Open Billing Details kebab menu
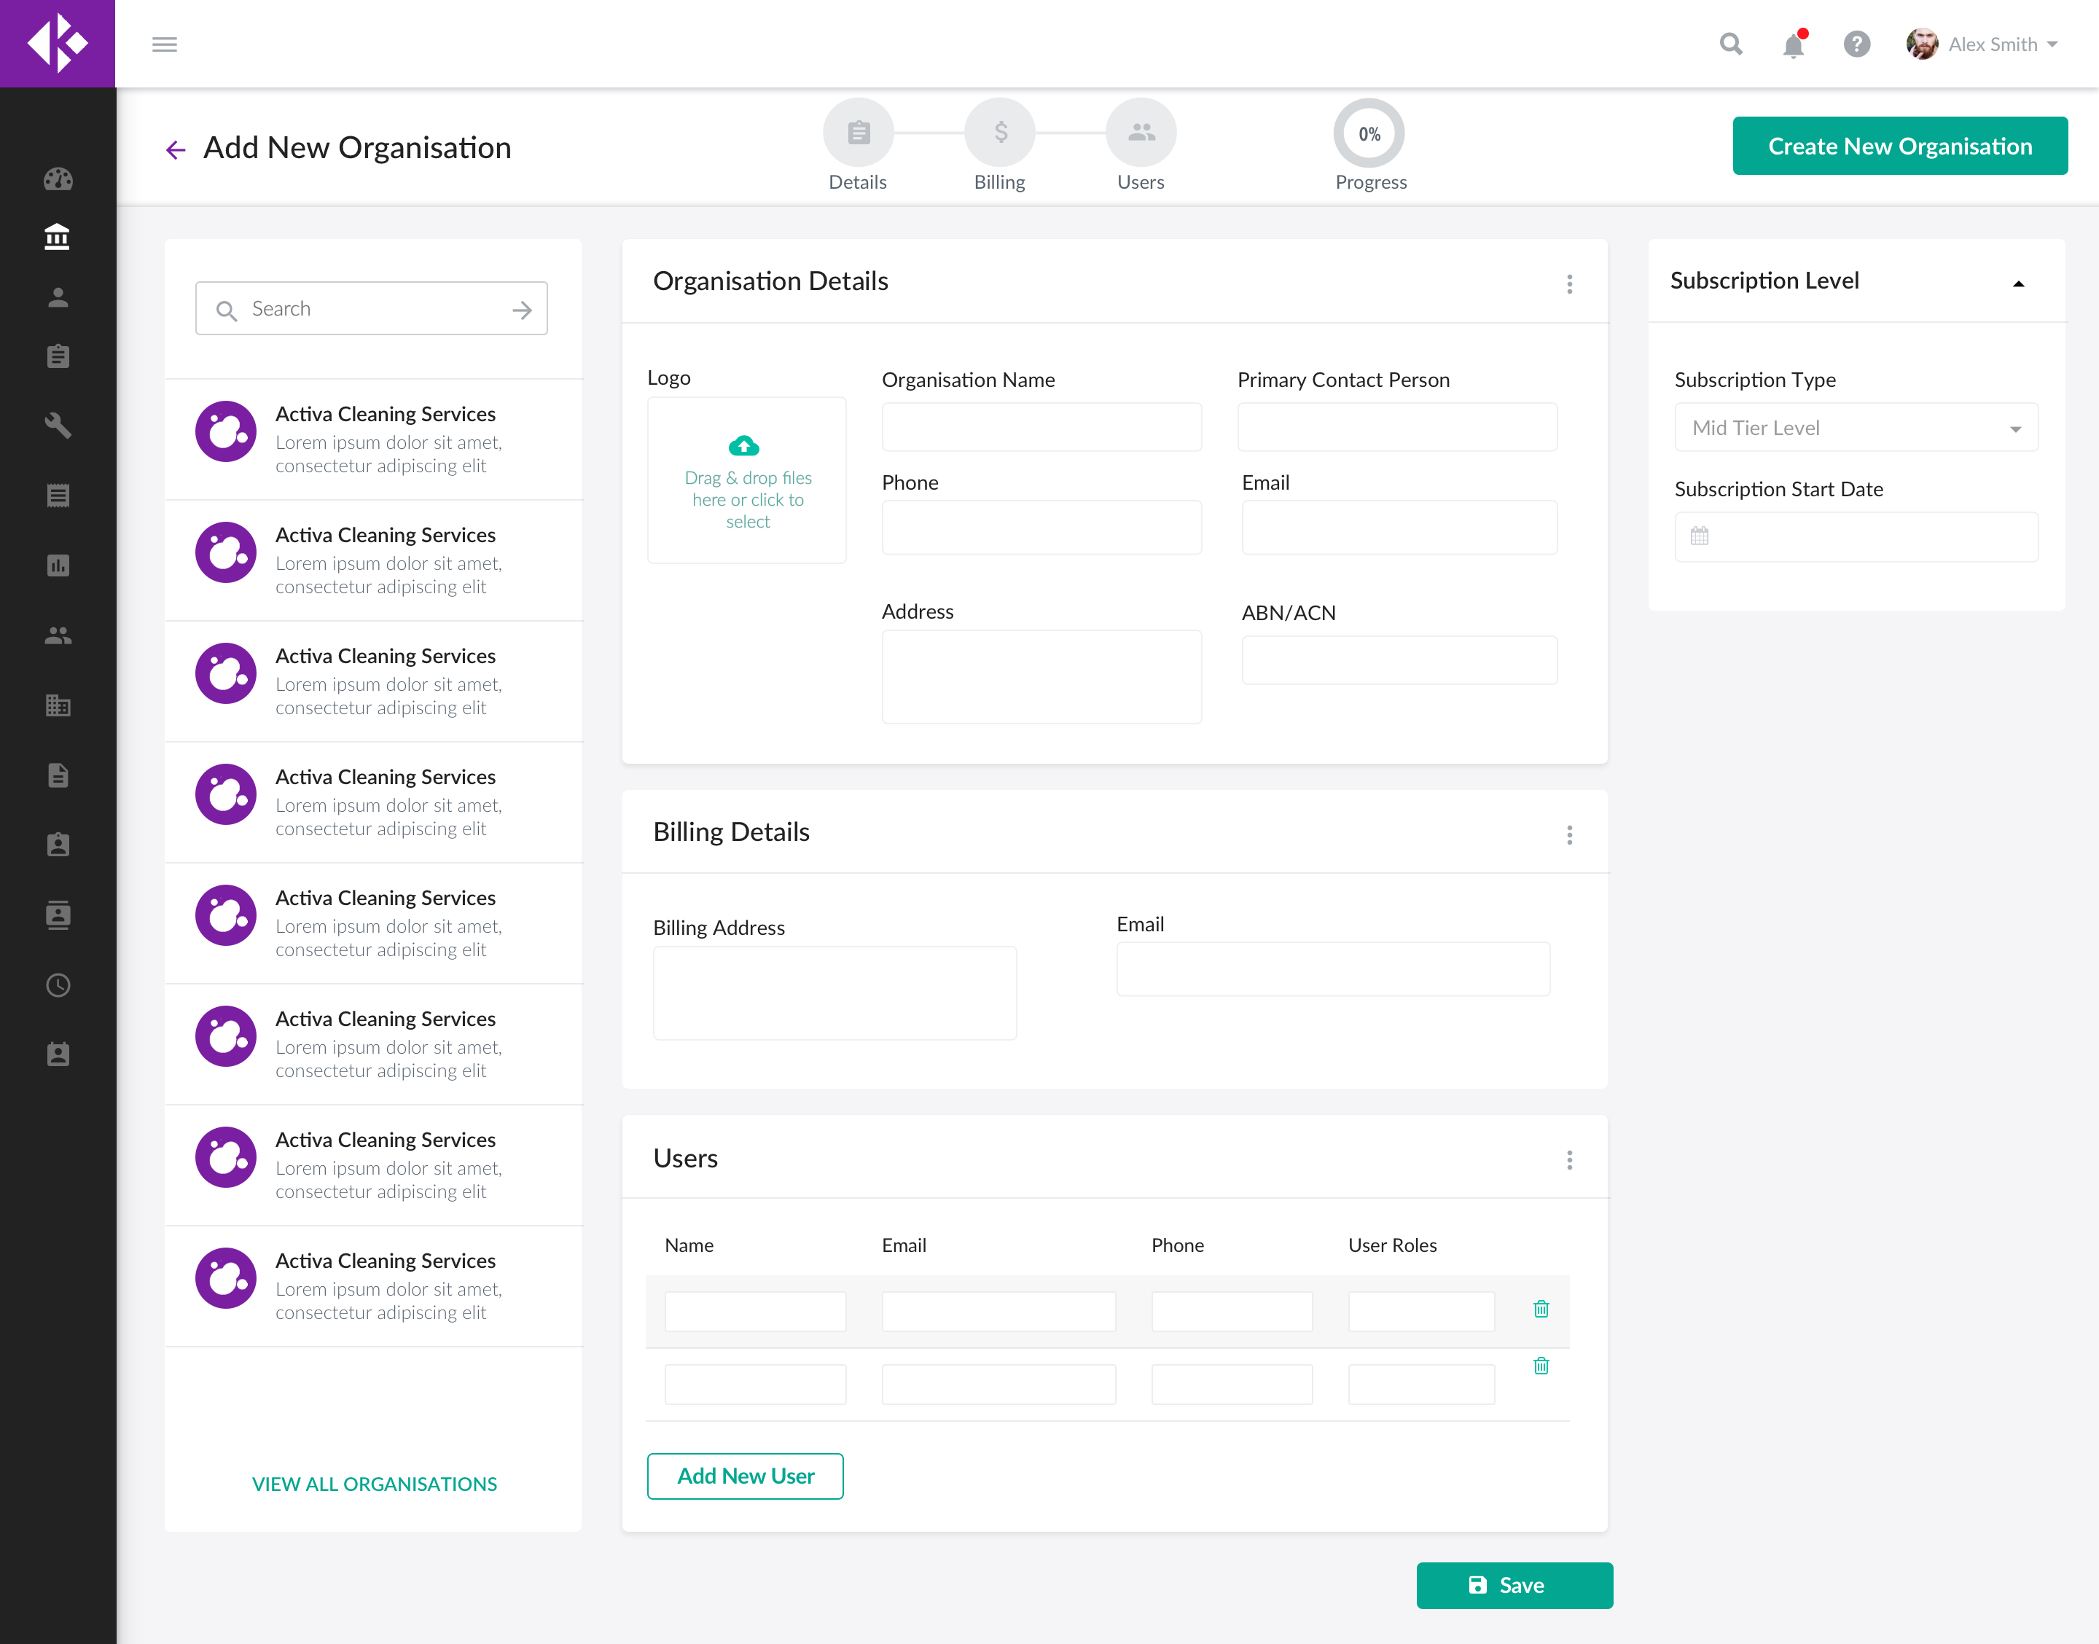2099x1644 pixels. (x=1570, y=834)
